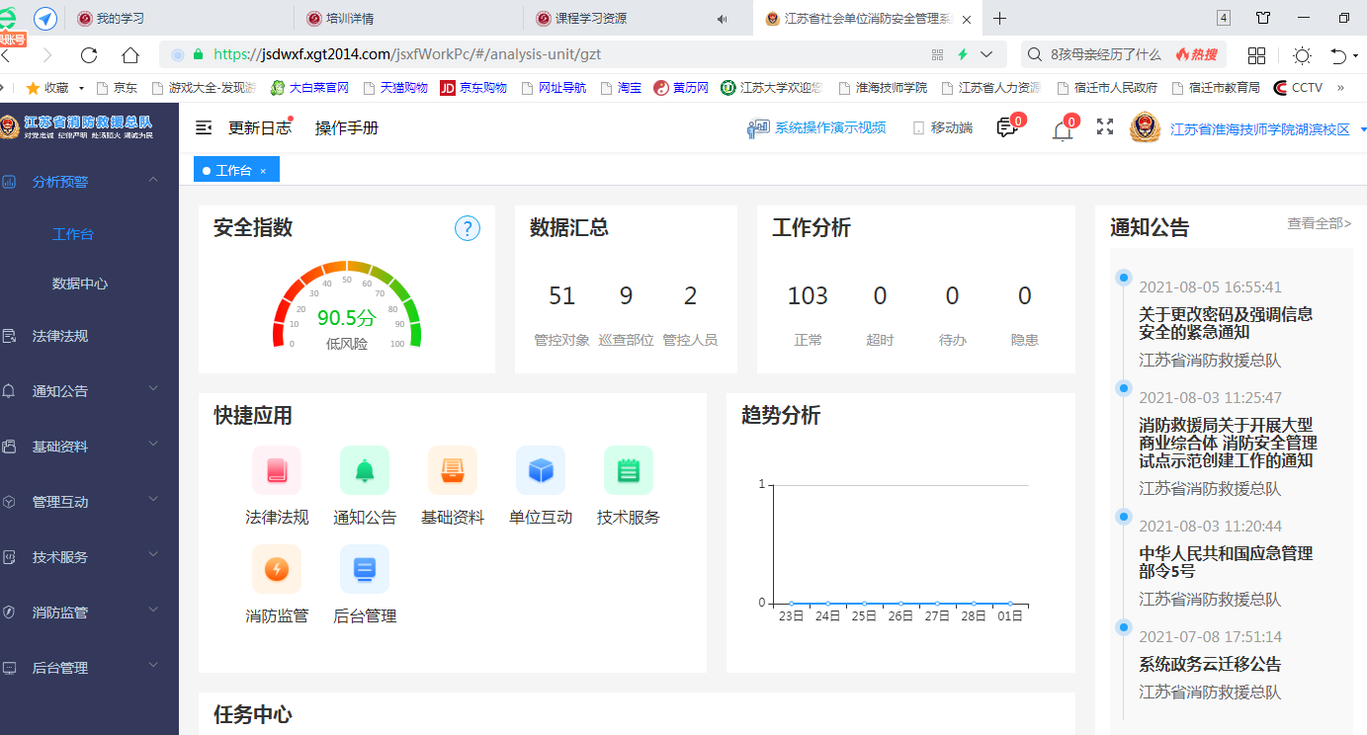1367x735 pixels.
Task: Click 查看全部 in the notices panel
Action: click(1319, 224)
